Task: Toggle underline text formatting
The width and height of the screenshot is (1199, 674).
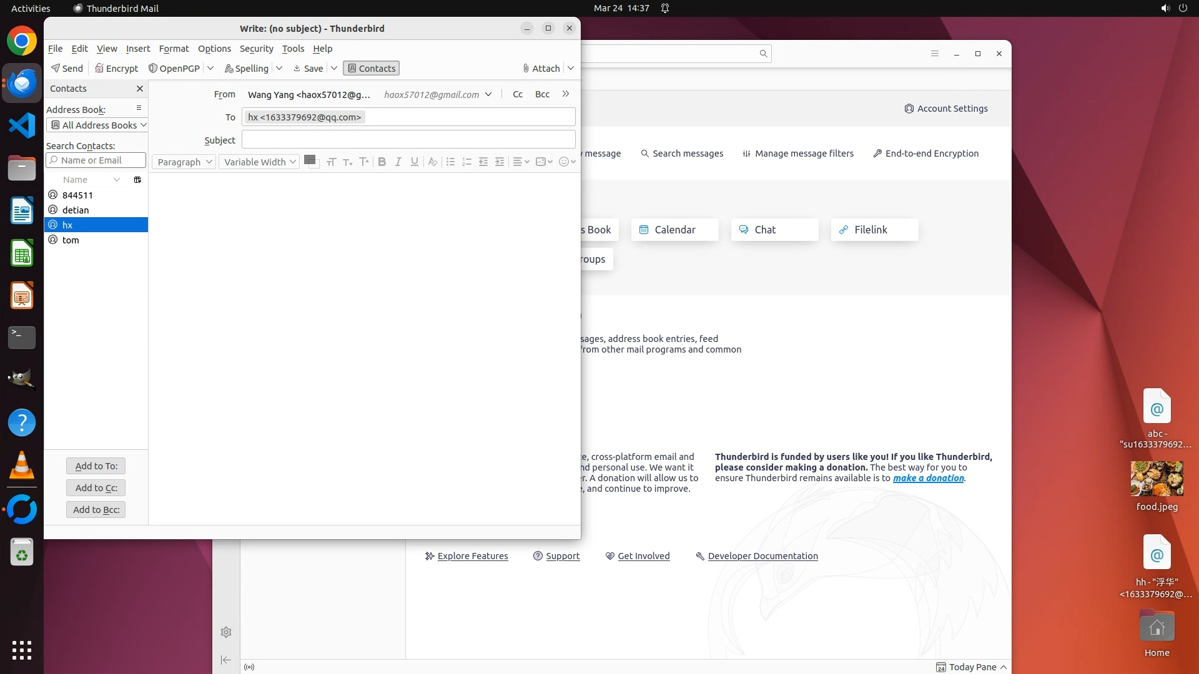Action: [x=414, y=162]
